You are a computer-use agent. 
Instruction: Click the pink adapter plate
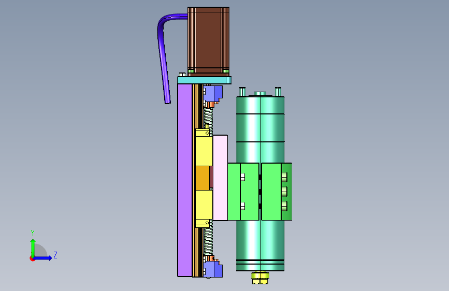coord(221,178)
